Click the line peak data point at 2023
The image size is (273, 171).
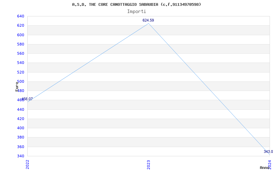pyautogui.click(x=148, y=23)
